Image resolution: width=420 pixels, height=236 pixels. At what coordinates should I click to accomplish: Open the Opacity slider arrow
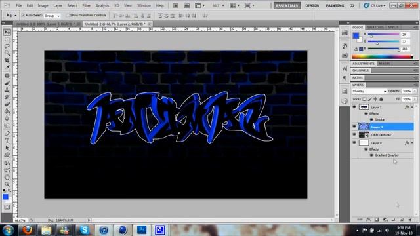click(415, 91)
